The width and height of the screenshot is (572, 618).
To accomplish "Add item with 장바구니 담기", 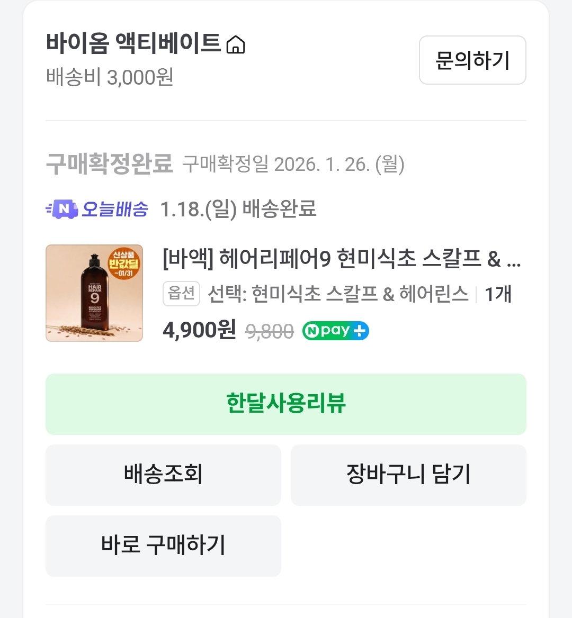I will point(408,475).
